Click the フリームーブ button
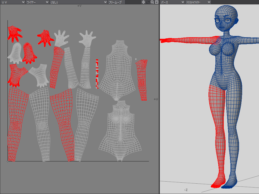This screenshot has width=259, height=194. pos(116,2)
